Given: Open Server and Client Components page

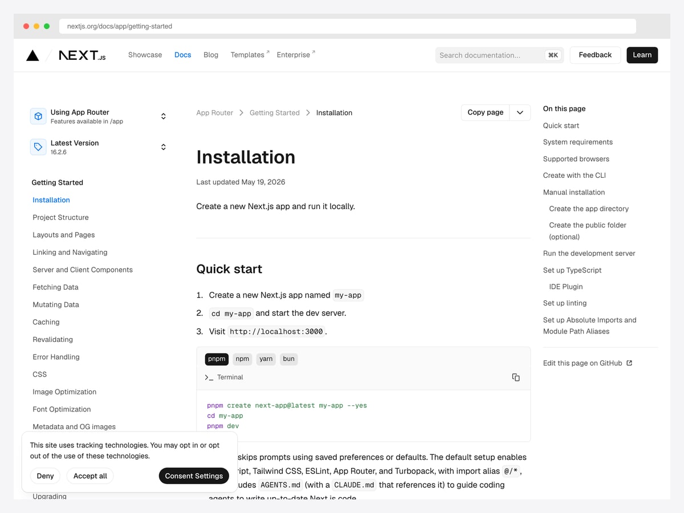Looking at the screenshot, I should (83, 270).
